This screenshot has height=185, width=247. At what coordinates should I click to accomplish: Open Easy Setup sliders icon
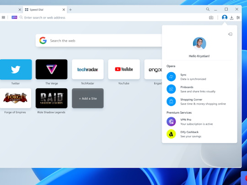(x=238, y=18)
